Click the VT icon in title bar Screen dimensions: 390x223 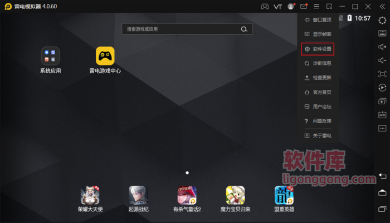click(277, 7)
